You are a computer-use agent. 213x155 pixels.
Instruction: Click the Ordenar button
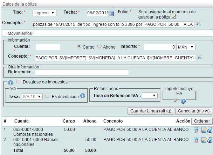pyautogui.click(x=202, y=121)
